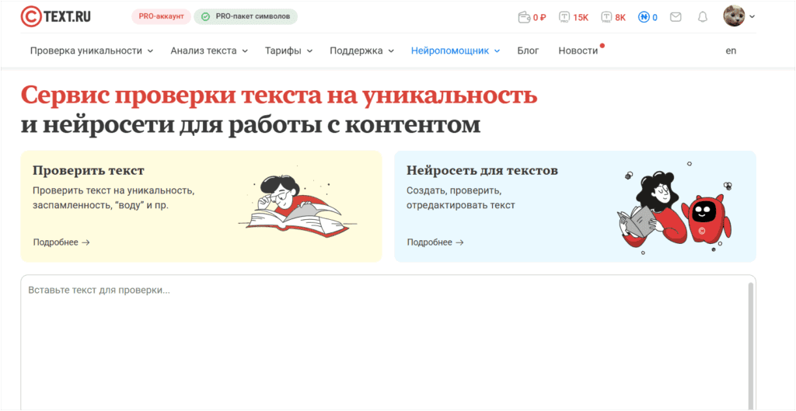
Task: Click the Нейросеть для текстов card heading
Action: click(482, 170)
